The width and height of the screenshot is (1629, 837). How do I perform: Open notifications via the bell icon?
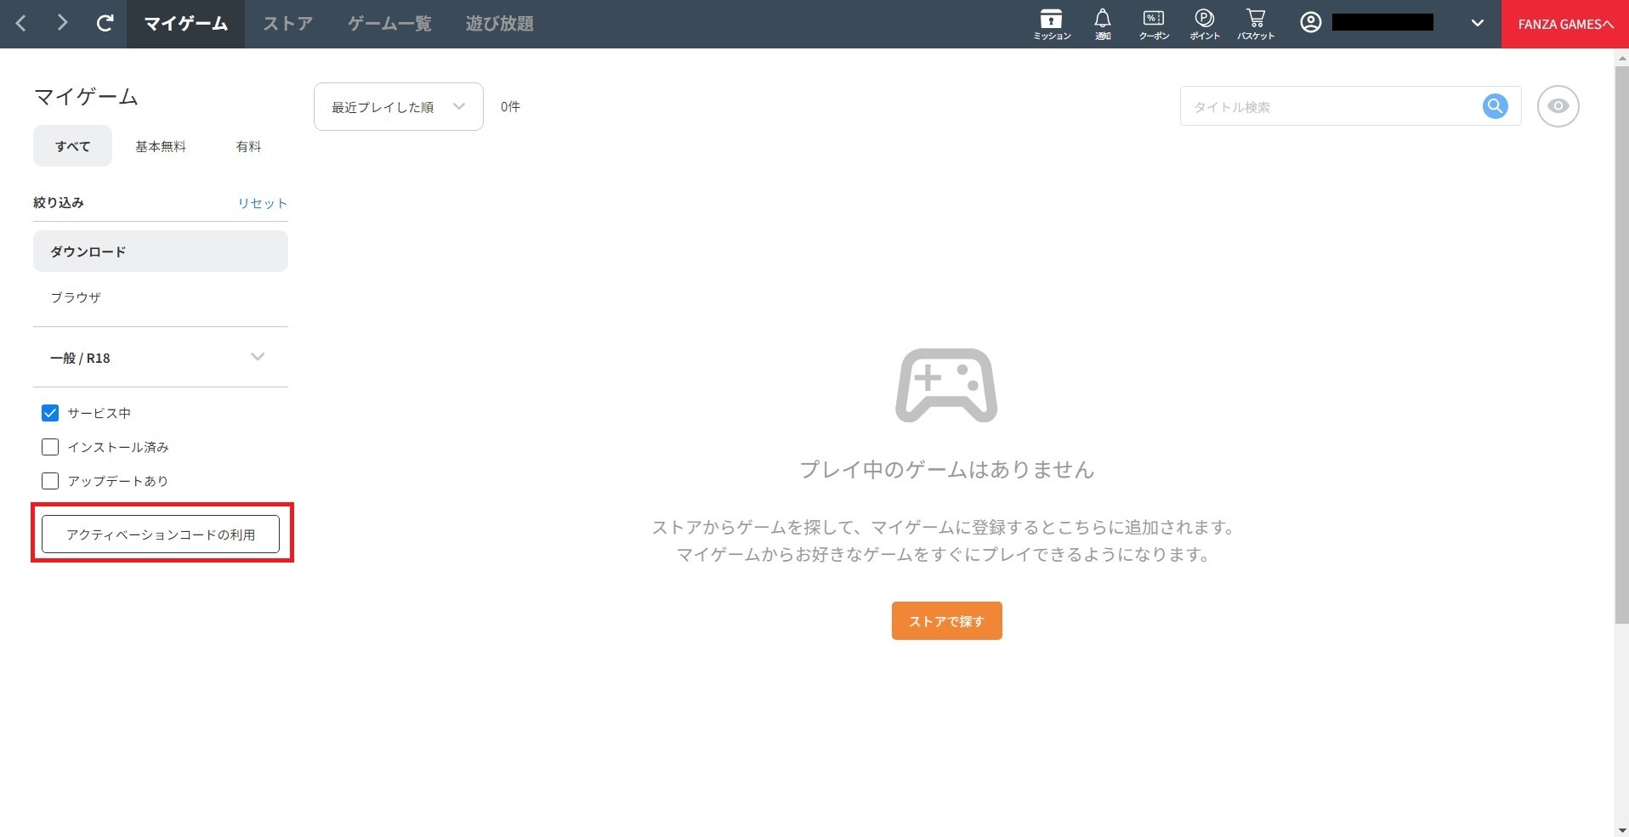pyautogui.click(x=1102, y=24)
